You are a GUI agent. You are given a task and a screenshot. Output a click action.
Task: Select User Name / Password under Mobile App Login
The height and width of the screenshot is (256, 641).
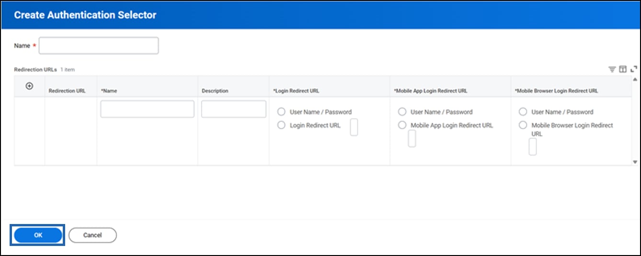[x=402, y=112]
